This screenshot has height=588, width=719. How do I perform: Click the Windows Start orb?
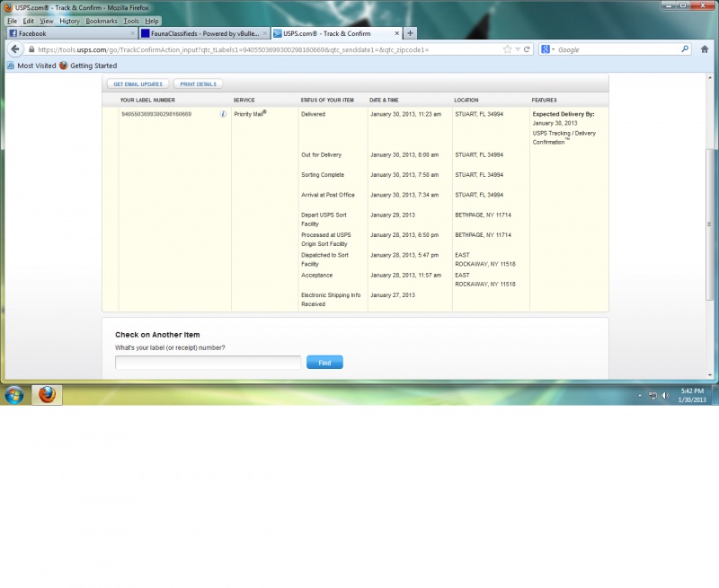tap(14, 395)
